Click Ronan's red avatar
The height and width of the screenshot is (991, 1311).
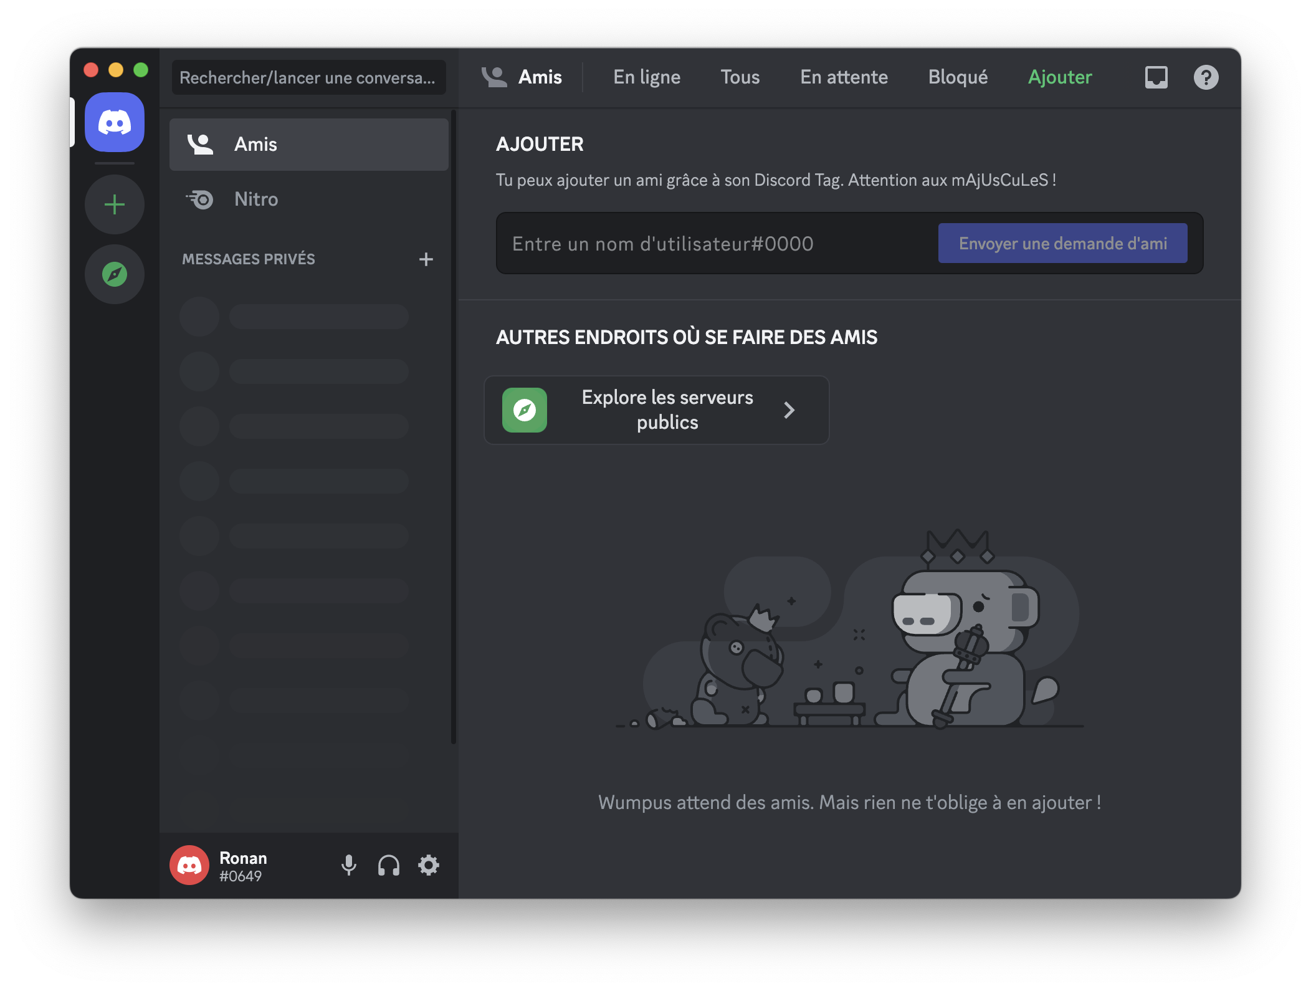click(189, 865)
